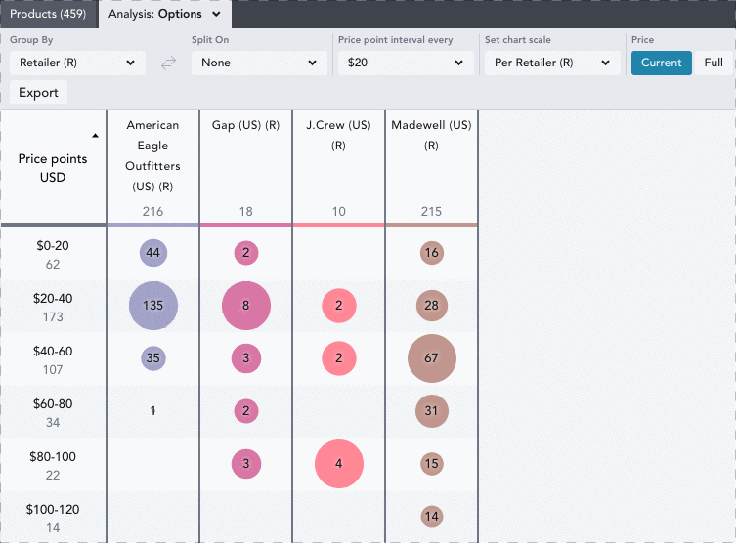Screen dimensions: 736x543
Task: Open the Split On None dropdown
Action: [259, 63]
